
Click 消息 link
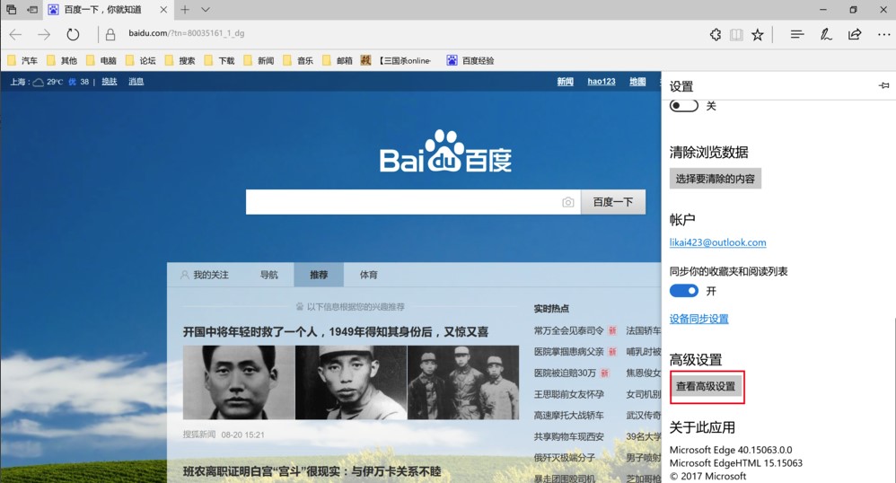pyautogui.click(x=136, y=82)
